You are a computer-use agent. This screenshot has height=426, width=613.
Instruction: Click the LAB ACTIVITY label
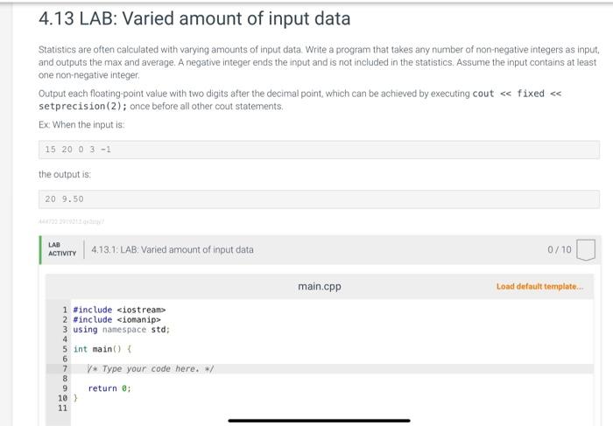pos(60,249)
